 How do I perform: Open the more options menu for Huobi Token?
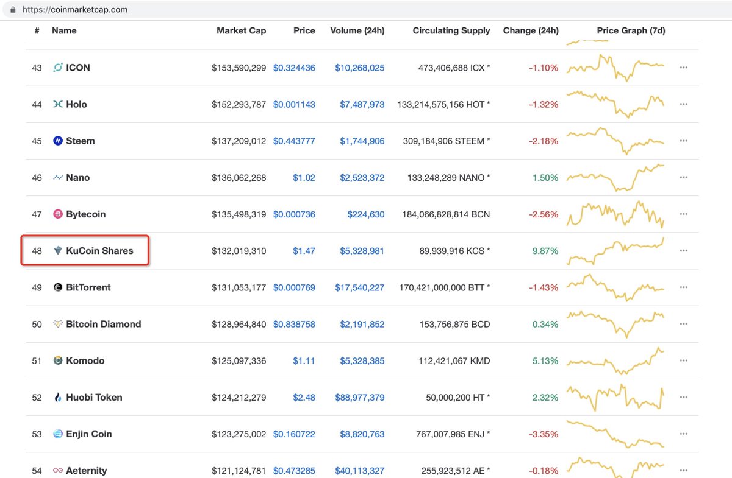(x=683, y=397)
